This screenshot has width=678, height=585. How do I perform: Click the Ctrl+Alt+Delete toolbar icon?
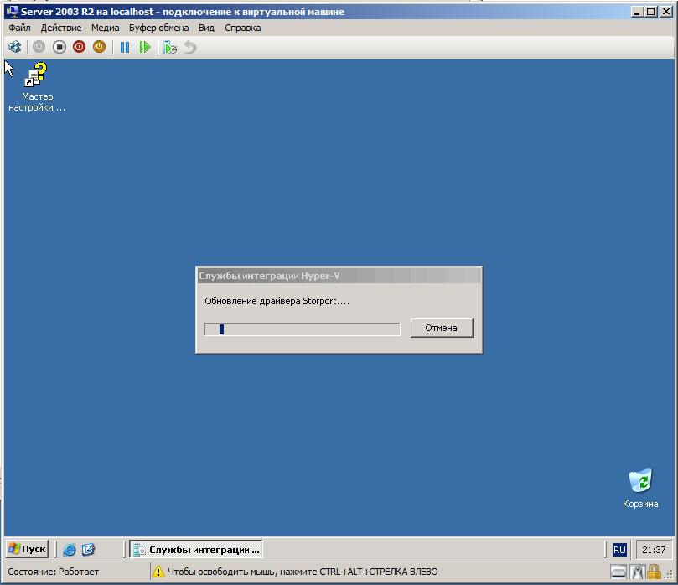14,47
